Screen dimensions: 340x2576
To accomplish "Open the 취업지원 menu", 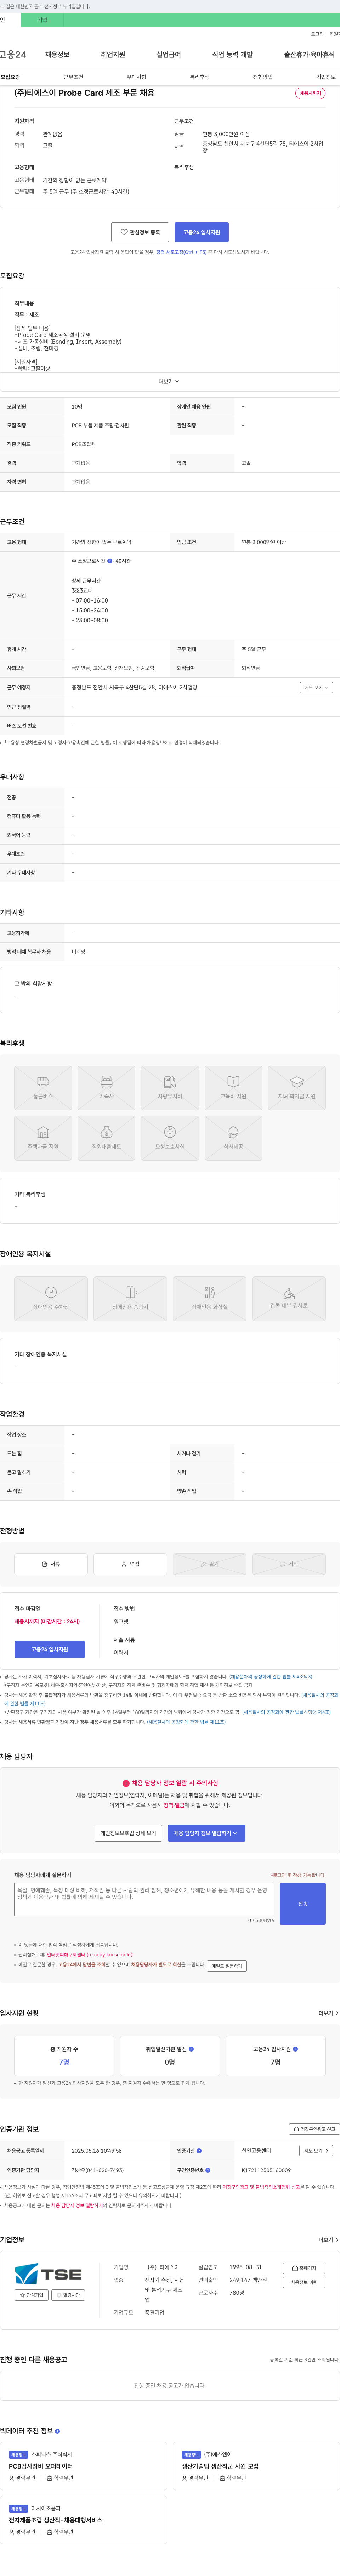I will click(113, 55).
